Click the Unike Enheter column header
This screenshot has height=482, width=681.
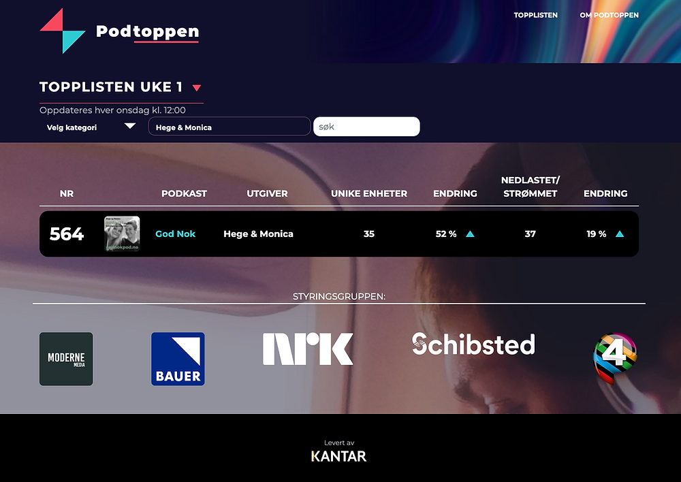tap(369, 193)
